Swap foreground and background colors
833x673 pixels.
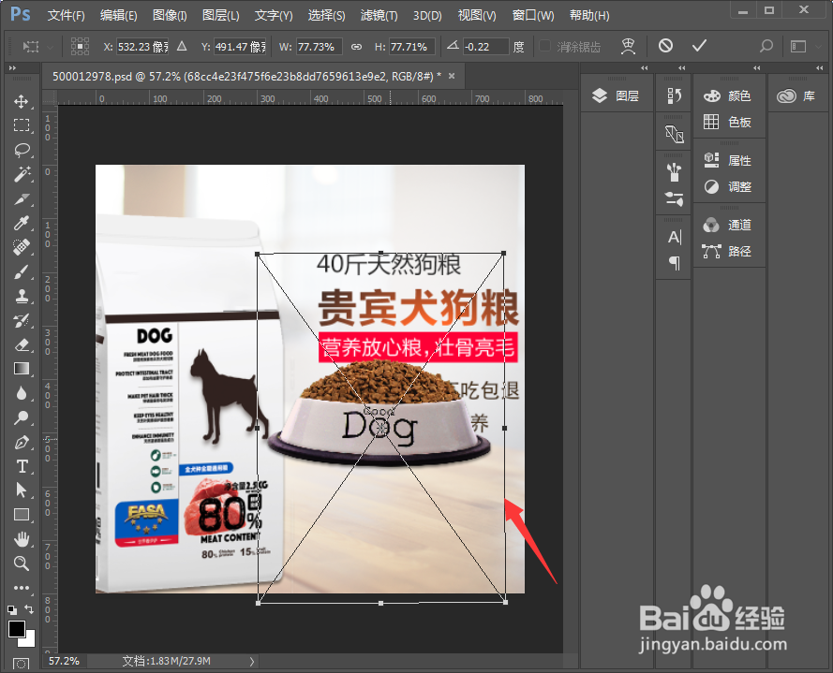[30, 610]
